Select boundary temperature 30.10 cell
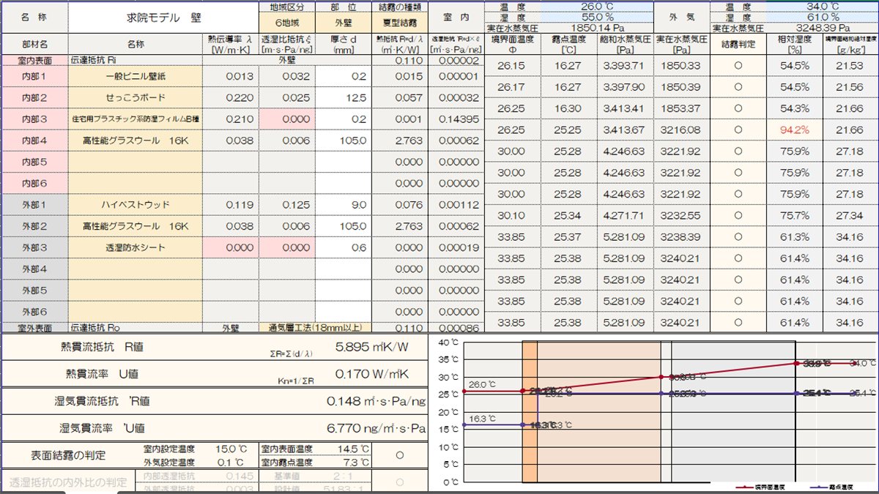879x494 pixels. click(x=512, y=216)
